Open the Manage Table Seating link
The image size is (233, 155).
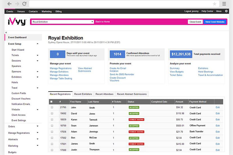(61, 78)
